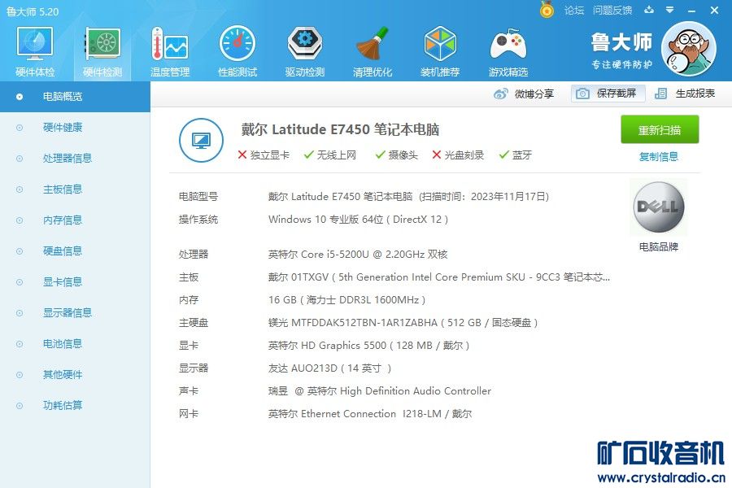Click the 电脑品牌 label under logo
Image resolution: width=732 pixels, height=488 pixels.
coord(659,246)
